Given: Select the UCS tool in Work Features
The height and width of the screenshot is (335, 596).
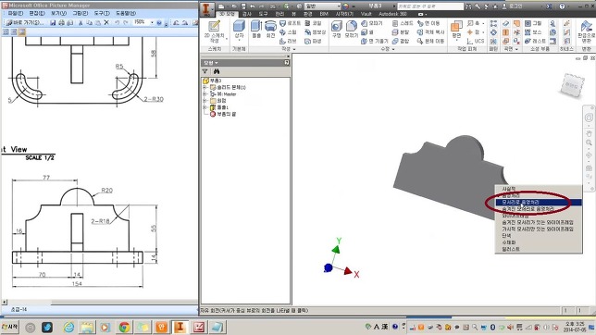Looking at the screenshot, I should click(x=476, y=41).
